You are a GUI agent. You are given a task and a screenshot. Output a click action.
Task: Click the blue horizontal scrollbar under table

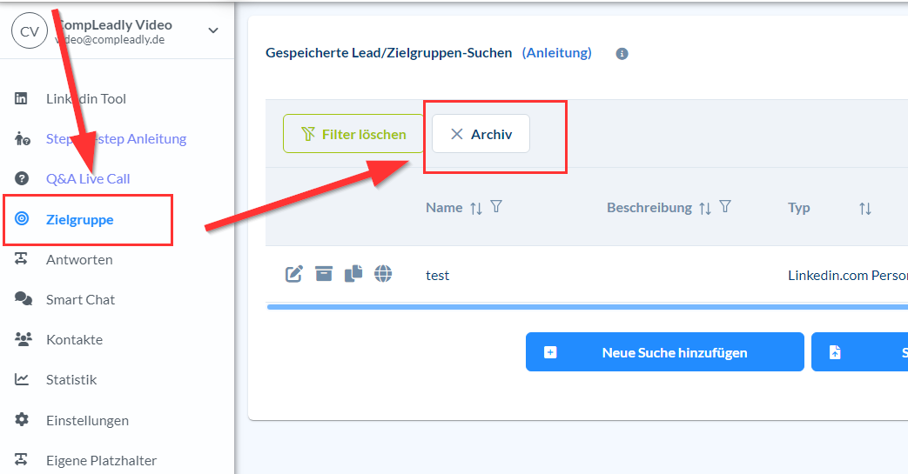click(x=583, y=307)
